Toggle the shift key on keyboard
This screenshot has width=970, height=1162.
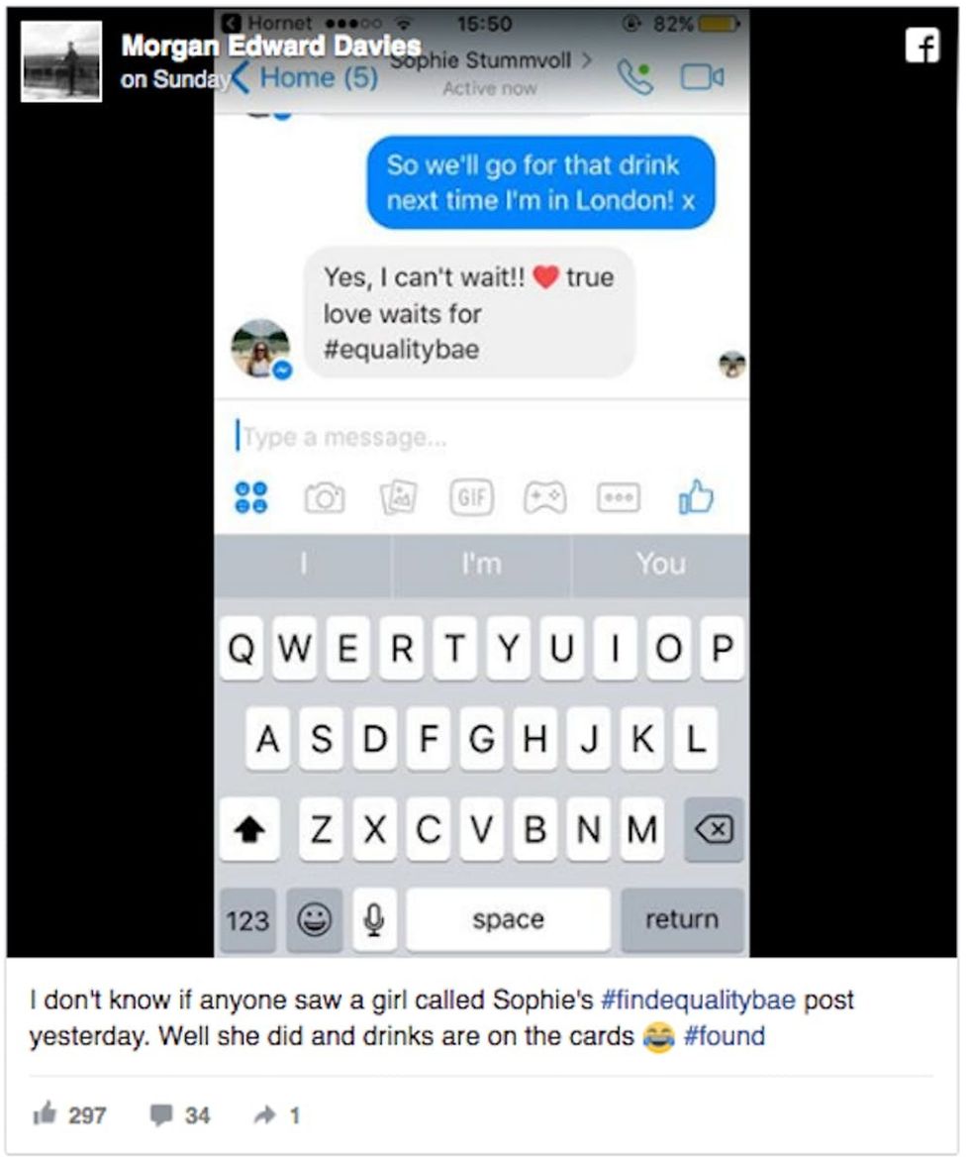[x=249, y=828]
